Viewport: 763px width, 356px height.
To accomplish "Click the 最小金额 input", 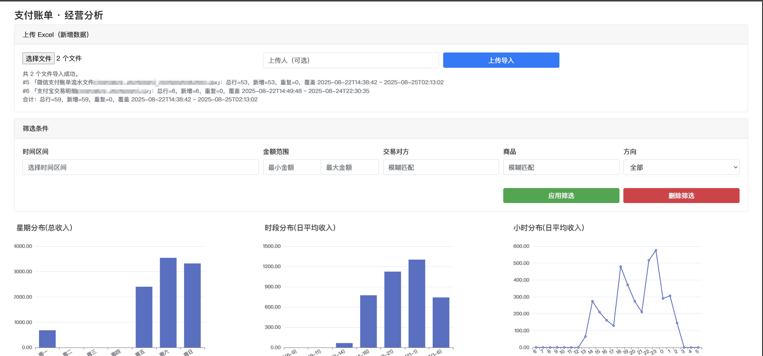I will coord(292,167).
